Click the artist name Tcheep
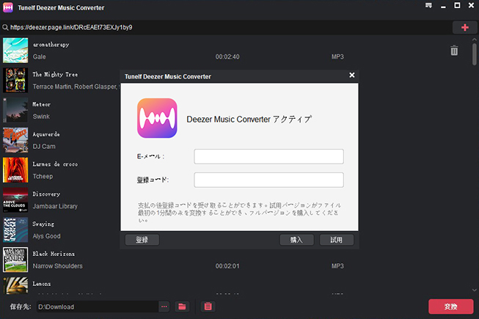 tap(43, 177)
